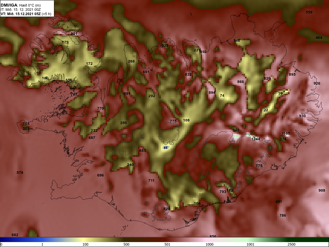Click the map value 711
329x247 pixels.
[151, 180]
